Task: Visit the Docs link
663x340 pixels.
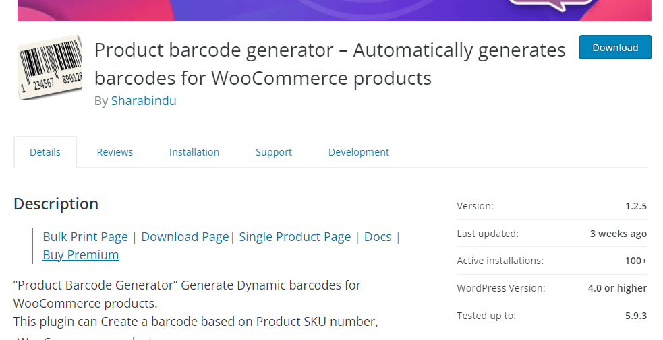Action: [x=379, y=236]
